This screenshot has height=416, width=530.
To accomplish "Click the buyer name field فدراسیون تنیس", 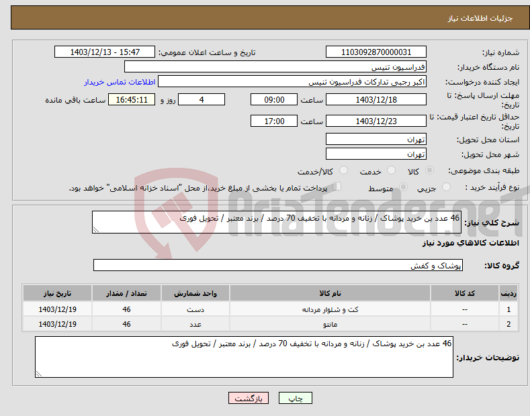I will [275, 66].
